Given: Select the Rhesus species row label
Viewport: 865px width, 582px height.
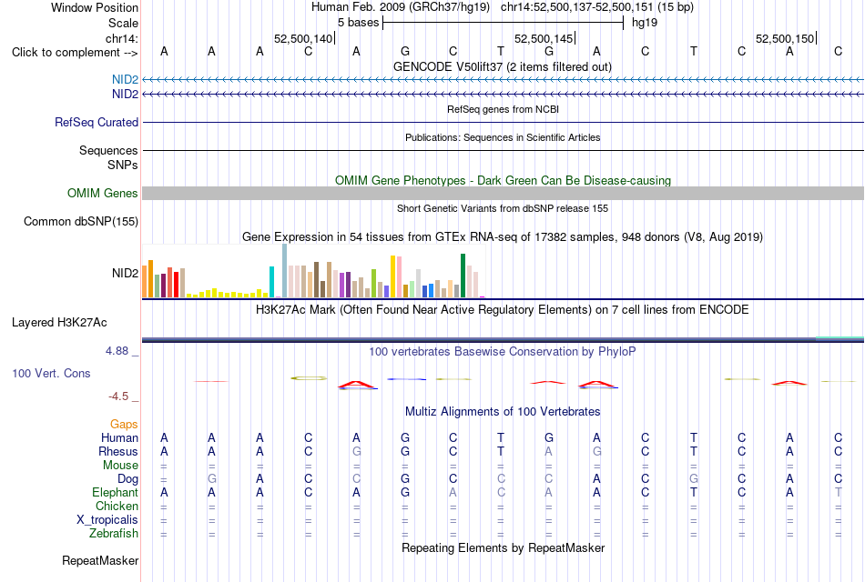Looking at the screenshot, I should pyautogui.click(x=118, y=452).
